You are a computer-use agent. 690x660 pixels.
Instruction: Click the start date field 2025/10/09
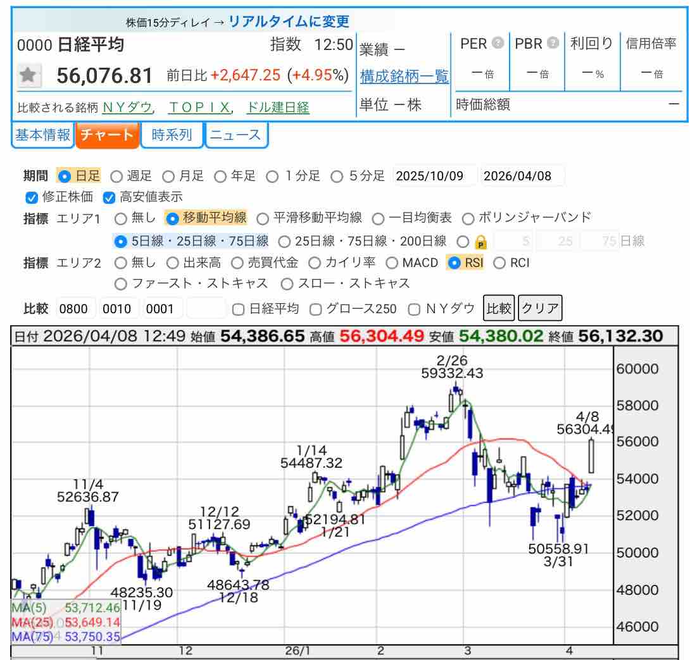coord(434,176)
